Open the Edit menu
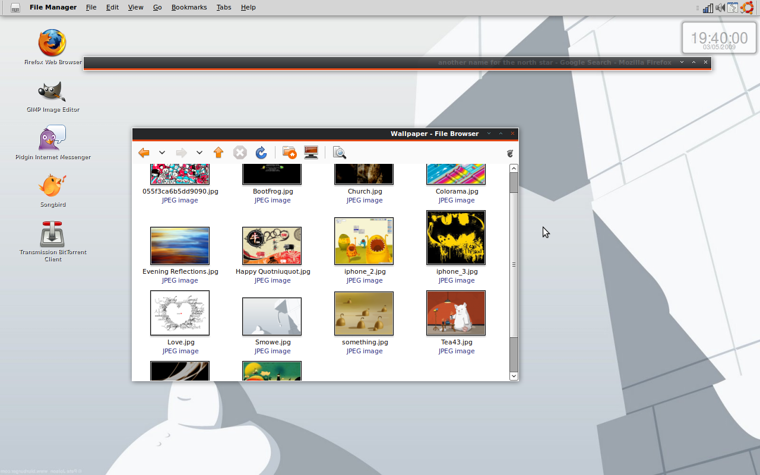 click(112, 7)
